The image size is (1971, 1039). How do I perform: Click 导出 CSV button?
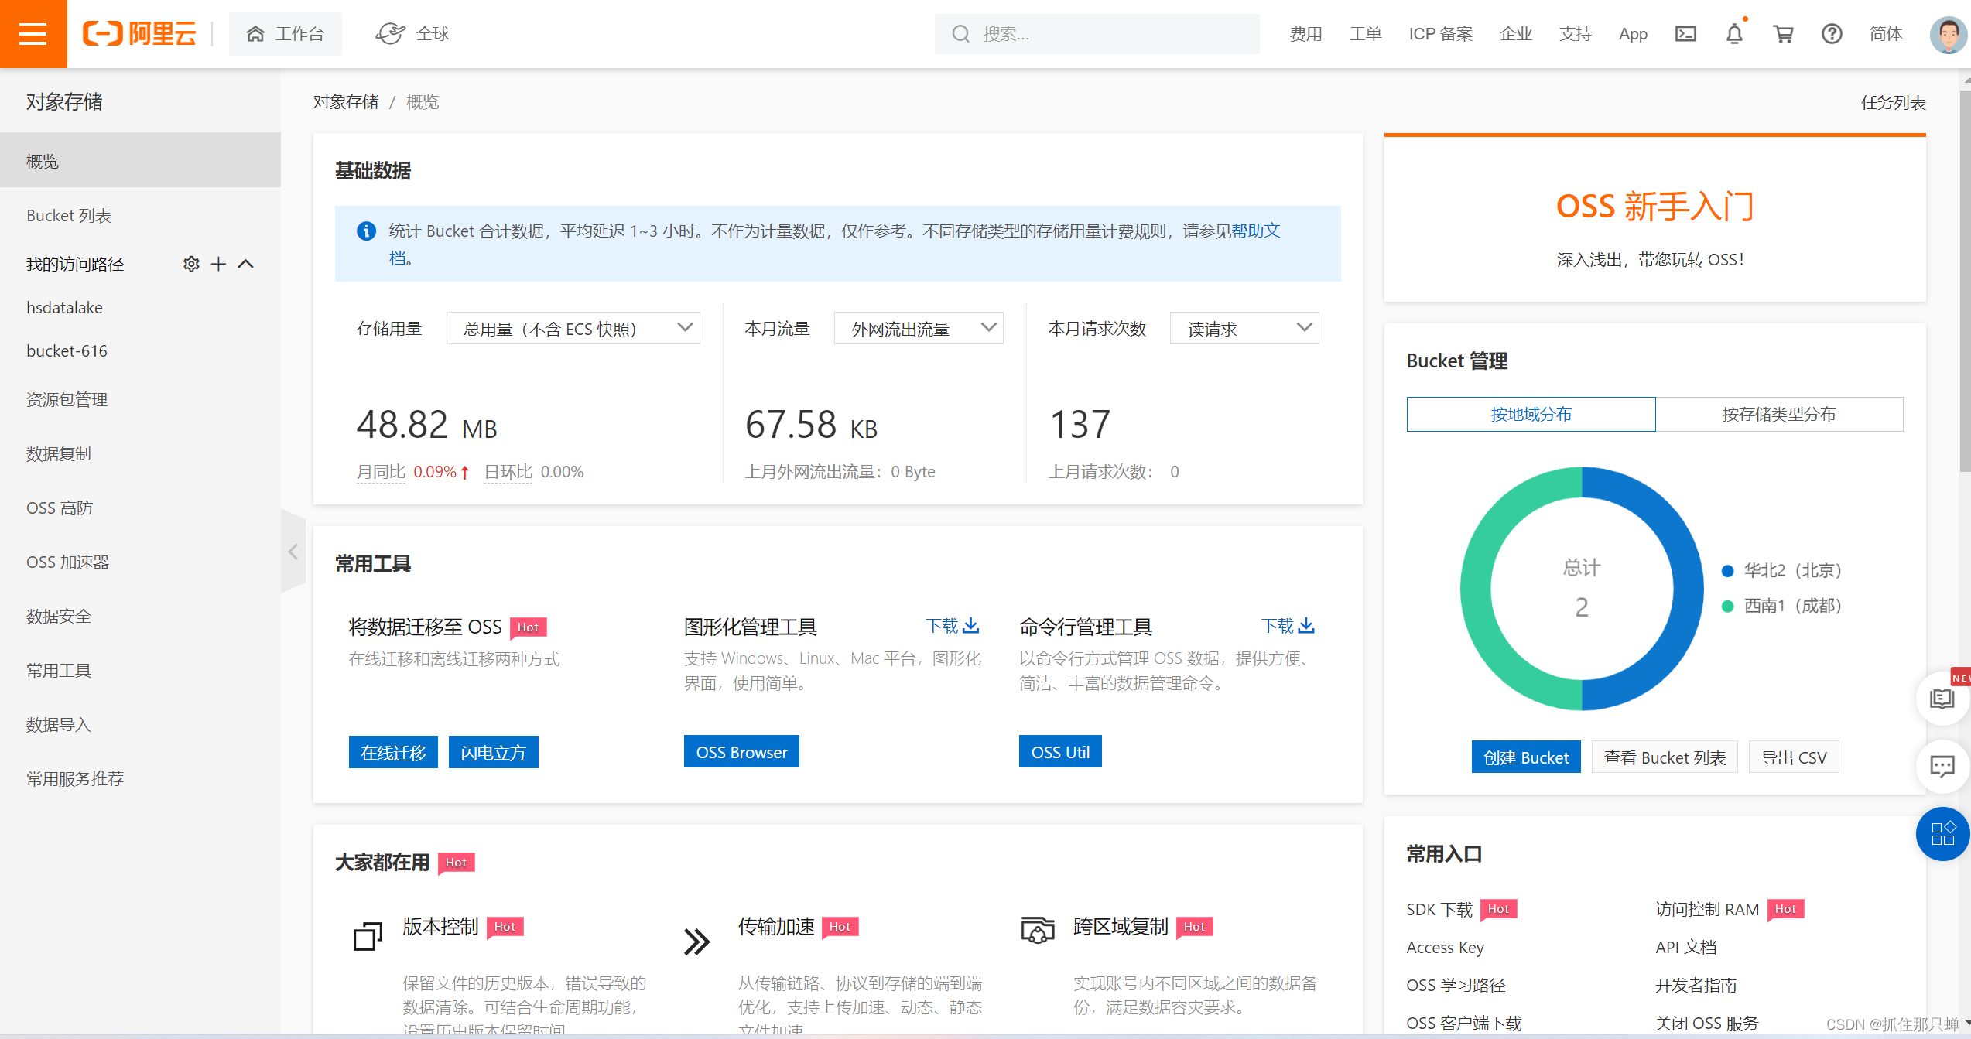click(1793, 757)
